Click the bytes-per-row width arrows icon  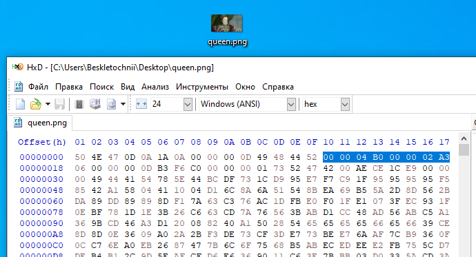tap(141, 104)
